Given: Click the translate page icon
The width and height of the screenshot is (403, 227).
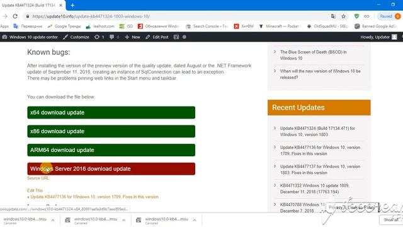Looking at the screenshot, I should tap(333, 16).
